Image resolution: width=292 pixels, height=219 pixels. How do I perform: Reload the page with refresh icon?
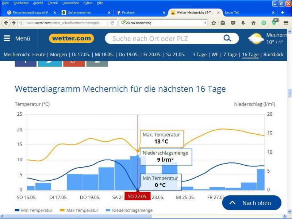click(x=112, y=23)
